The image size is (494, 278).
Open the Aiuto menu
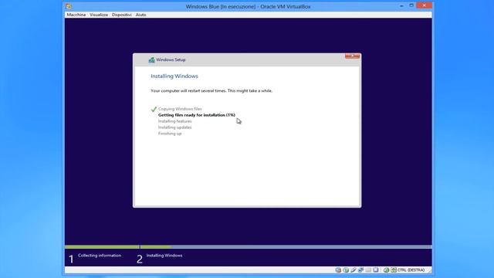(x=140, y=15)
